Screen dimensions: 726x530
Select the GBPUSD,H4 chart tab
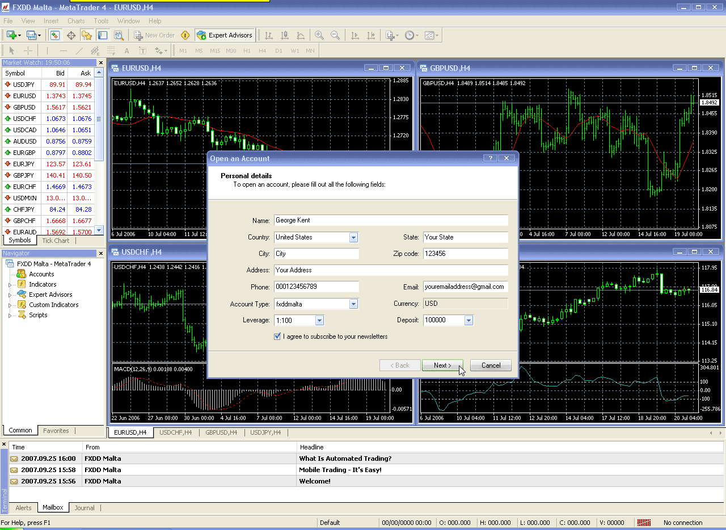(x=221, y=432)
